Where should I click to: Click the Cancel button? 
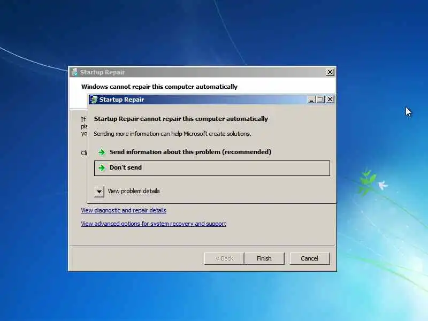click(x=310, y=258)
